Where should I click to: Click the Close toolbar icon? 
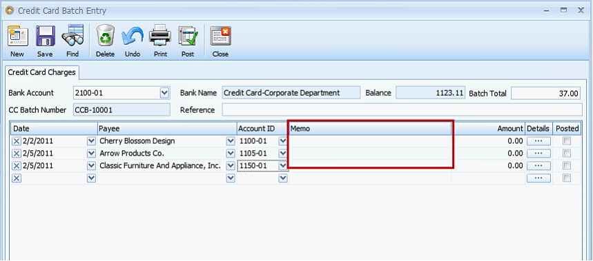tap(220, 41)
